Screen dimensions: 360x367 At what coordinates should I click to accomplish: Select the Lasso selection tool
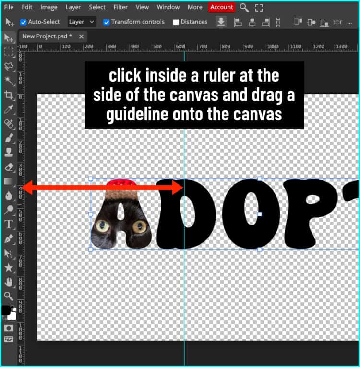click(x=9, y=67)
